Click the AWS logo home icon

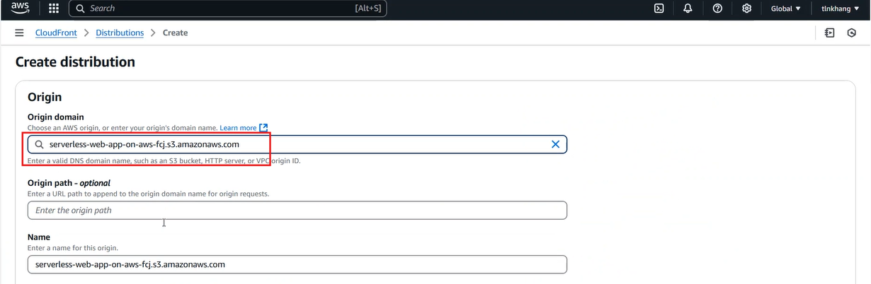[x=19, y=8]
